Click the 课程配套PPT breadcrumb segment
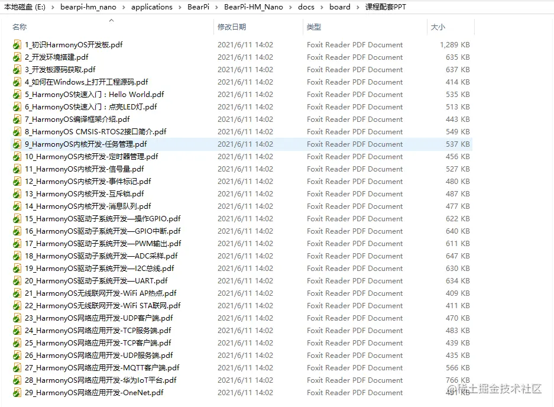 (x=385, y=7)
